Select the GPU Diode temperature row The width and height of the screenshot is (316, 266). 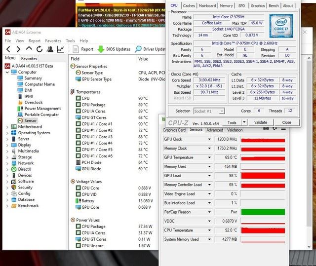click(x=112, y=169)
